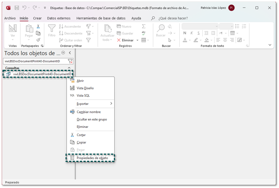
Task: Open the user account avatar icon
Action: pos(231,8)
